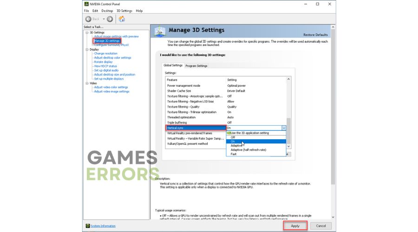Screen dimensions: 418x232
Task: Select Manage 3D settings in task tree
Action: (x=107, y=41)
